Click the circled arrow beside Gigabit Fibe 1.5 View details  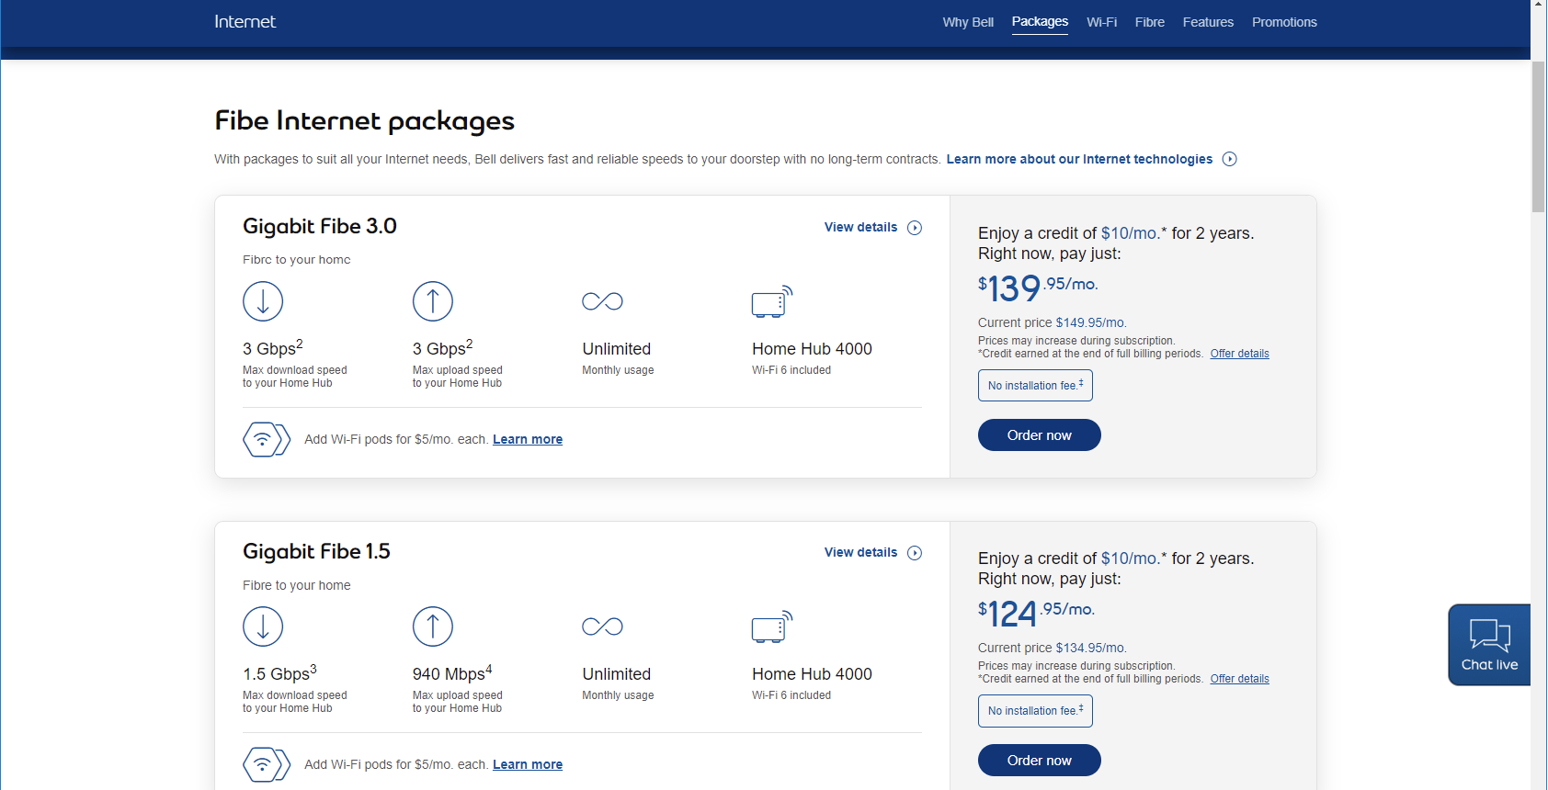pos(915,553)
